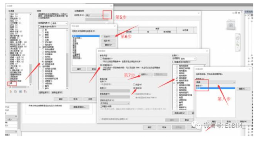
Task: Click the Rename filter icon below filter list
Action: [x=21, y=92]
